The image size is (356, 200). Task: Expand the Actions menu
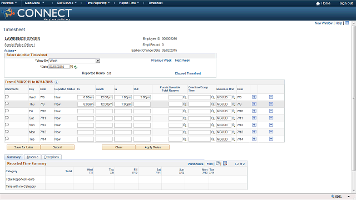[x=10, y=51]
